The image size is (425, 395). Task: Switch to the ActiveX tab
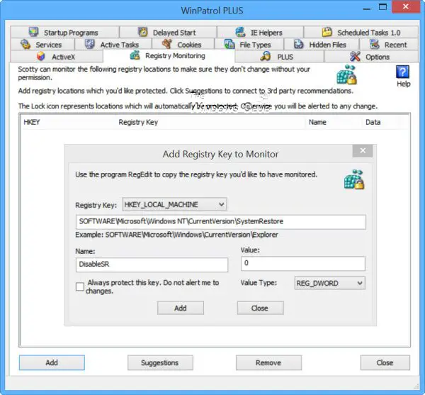57,57
